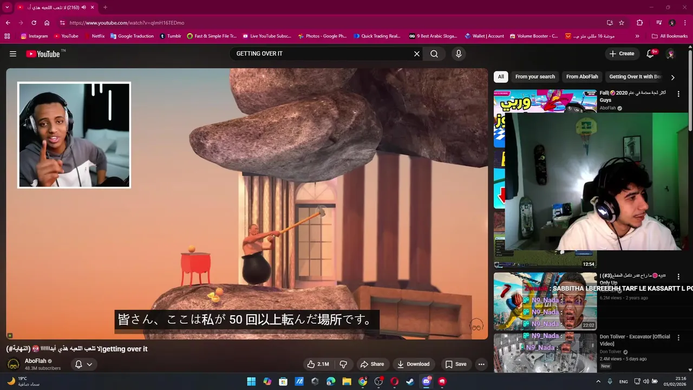Open Only Up video thumbnail 22:02

[x=545, y=301]
